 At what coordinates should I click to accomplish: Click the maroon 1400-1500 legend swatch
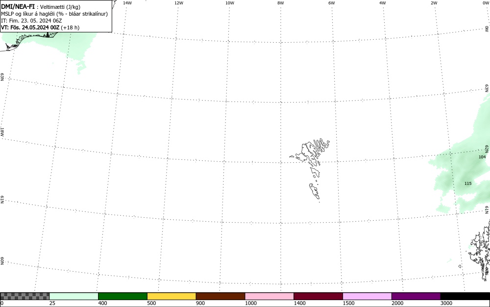click(x=318, y=296)
